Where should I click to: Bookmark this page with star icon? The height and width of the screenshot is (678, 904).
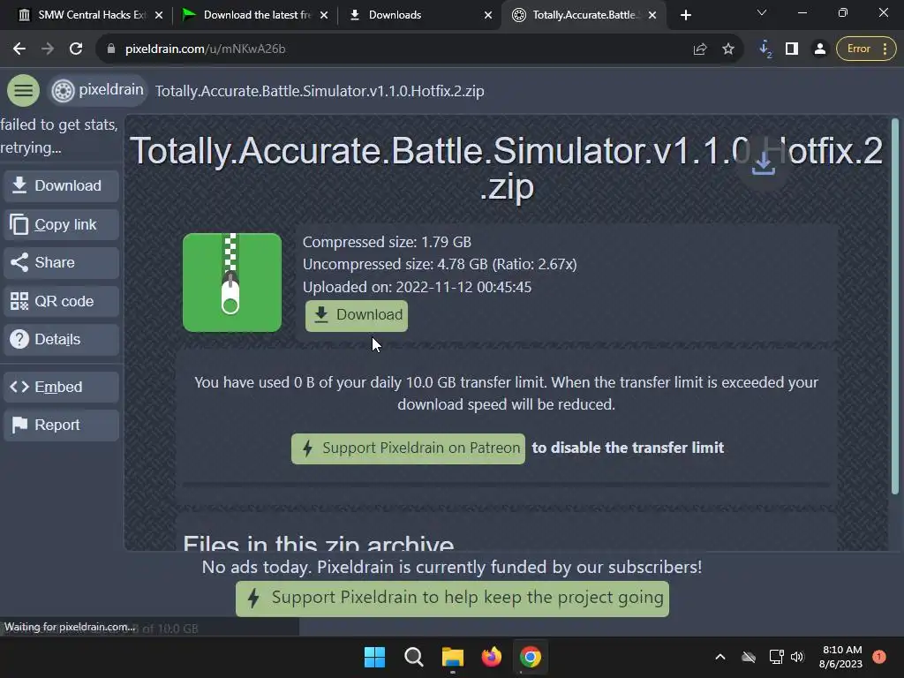pos(728,49)
